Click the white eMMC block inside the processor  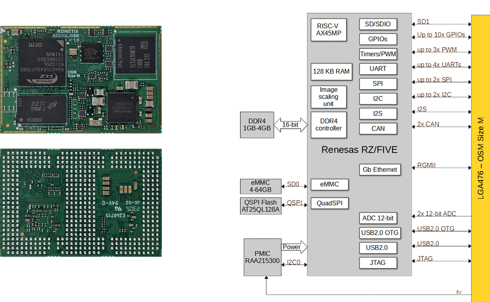tap(329, 185)
